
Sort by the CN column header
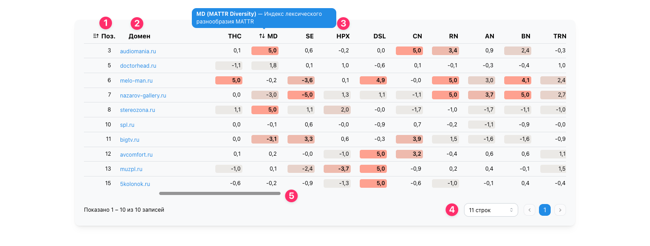point(418,36)
